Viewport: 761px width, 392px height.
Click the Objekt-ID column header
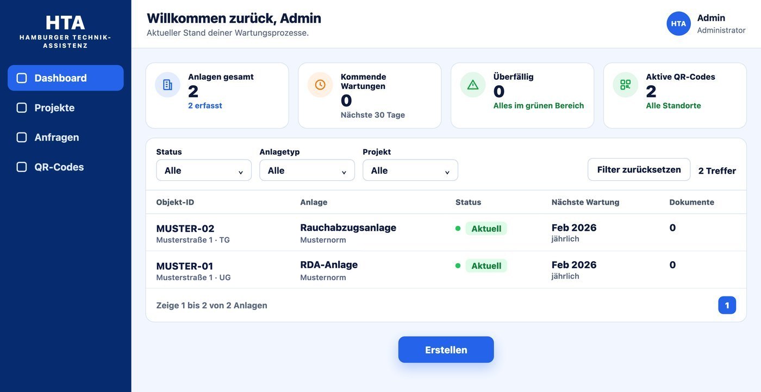[175, 202]
